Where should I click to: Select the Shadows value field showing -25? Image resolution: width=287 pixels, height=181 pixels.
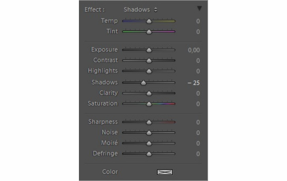pyautogui.click(x=193, y=83)
